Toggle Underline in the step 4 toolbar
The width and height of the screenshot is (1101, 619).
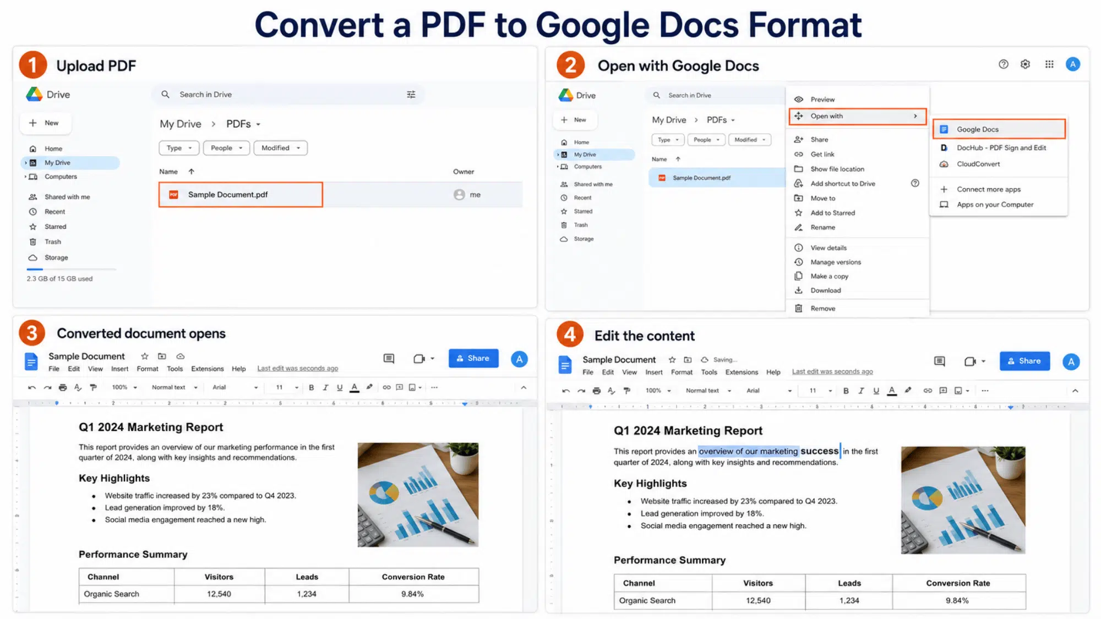pos(876,391)
